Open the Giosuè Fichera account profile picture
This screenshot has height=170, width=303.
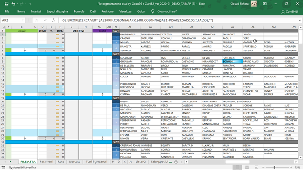click(254, 4)
